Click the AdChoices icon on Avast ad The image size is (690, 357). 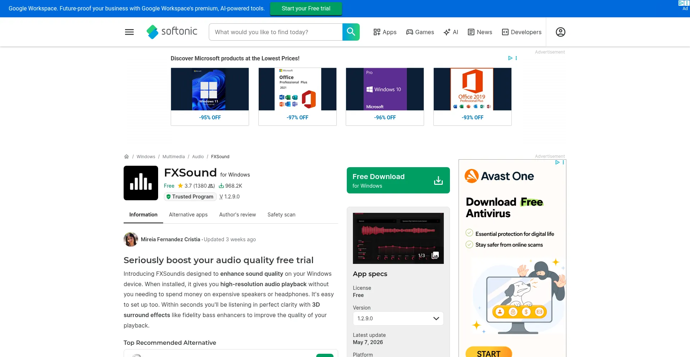click(557, 163)
